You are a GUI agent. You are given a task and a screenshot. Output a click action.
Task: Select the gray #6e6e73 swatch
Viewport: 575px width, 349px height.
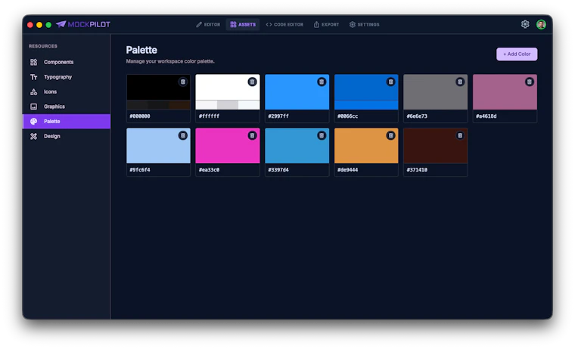[435, 92]
